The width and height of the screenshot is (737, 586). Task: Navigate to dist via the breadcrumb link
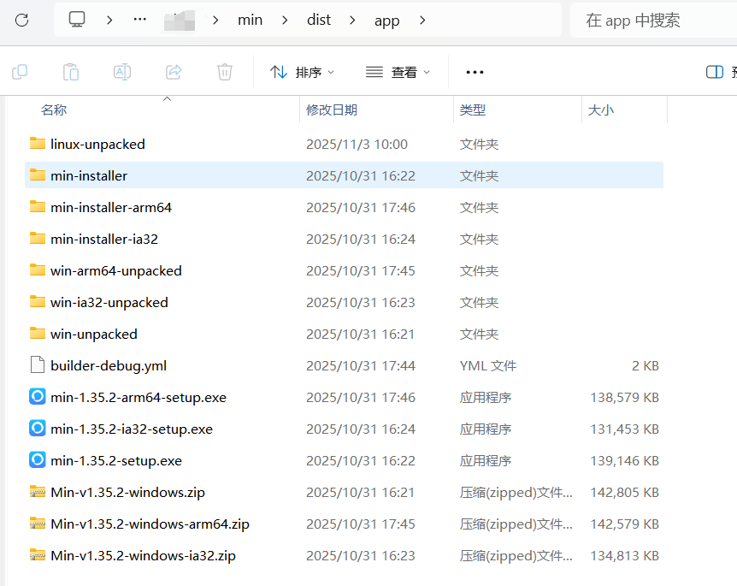pos(318,19)
